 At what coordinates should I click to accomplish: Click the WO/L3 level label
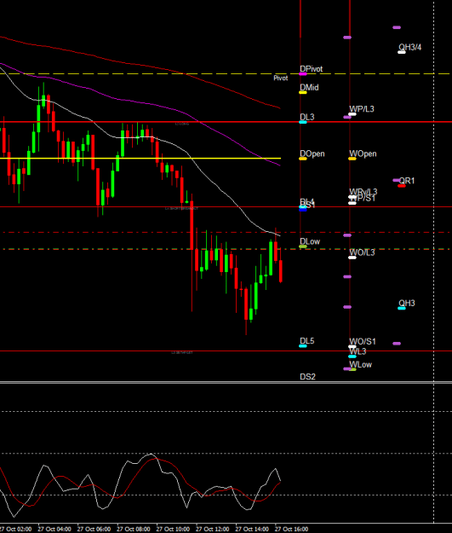[x=362, y=252]
